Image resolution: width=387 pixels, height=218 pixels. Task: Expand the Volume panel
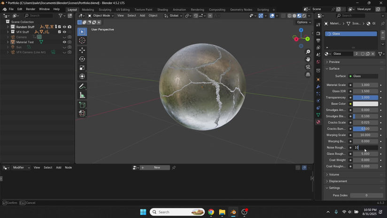[334, 175]
